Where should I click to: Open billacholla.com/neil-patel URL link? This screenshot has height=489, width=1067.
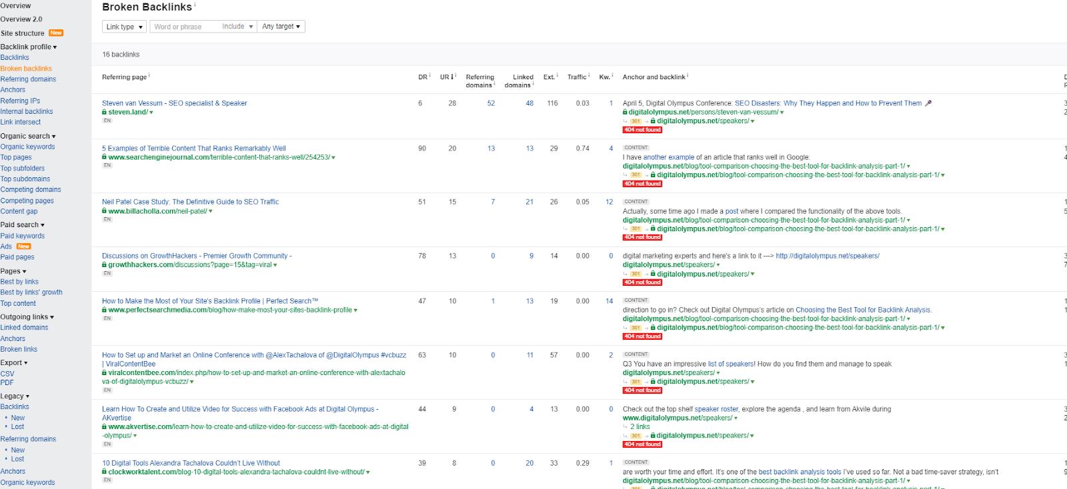coord(157,211)
